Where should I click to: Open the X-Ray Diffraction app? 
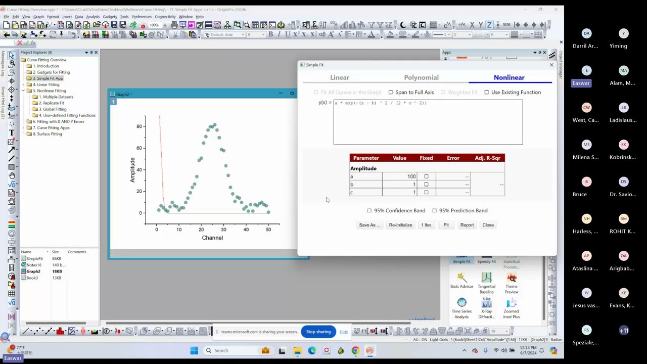tap(486, 308)
